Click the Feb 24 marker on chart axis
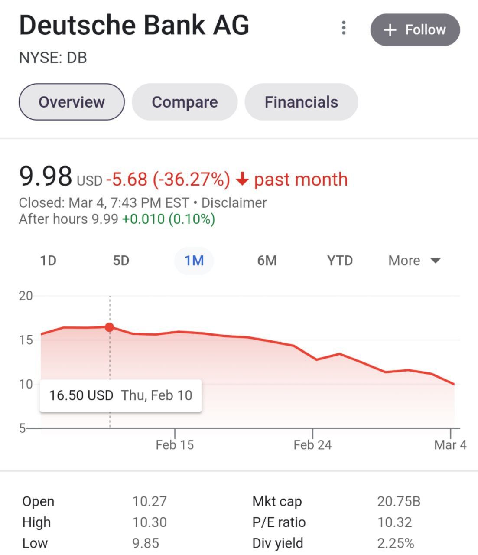 click(312, 444)
